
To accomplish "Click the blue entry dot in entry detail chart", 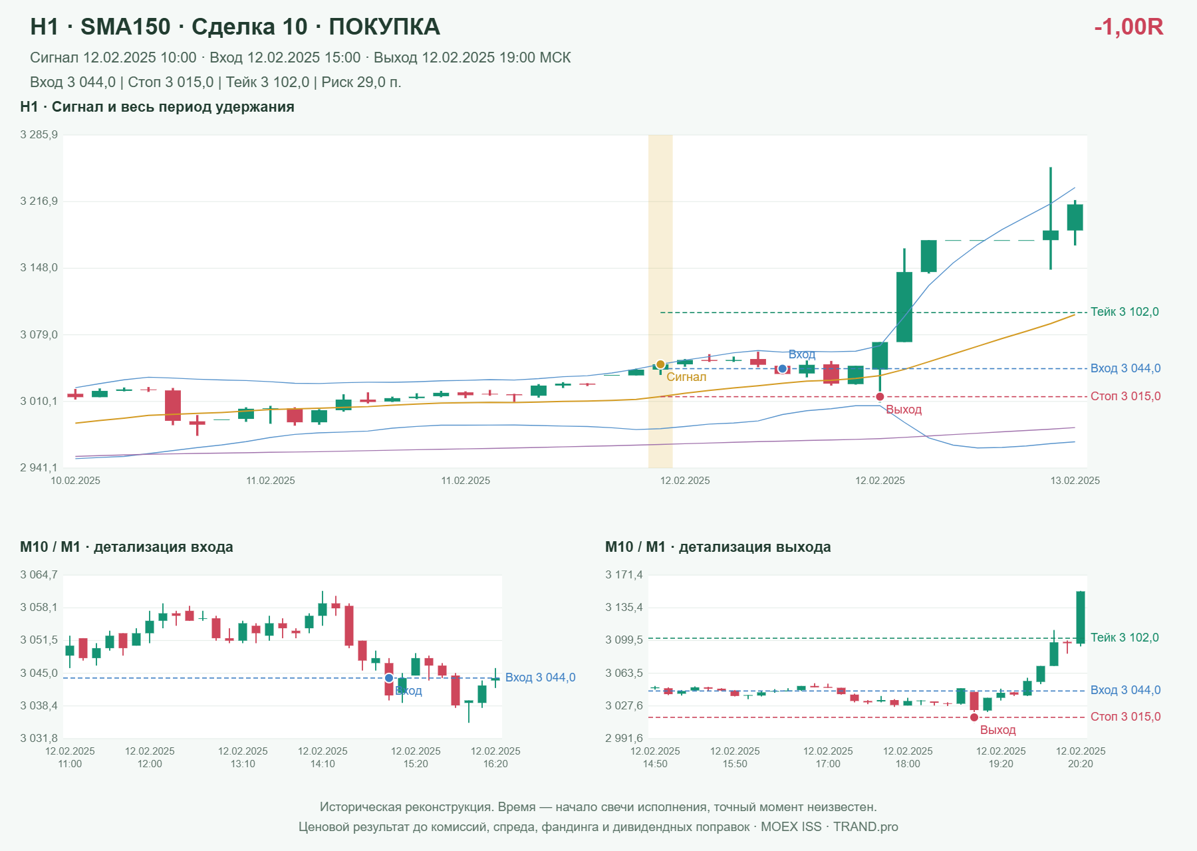I will coord(389,678).
